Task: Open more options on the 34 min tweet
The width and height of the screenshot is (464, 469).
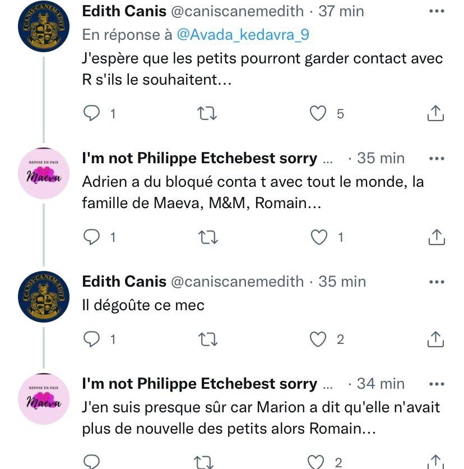Action: coord(436,384)
